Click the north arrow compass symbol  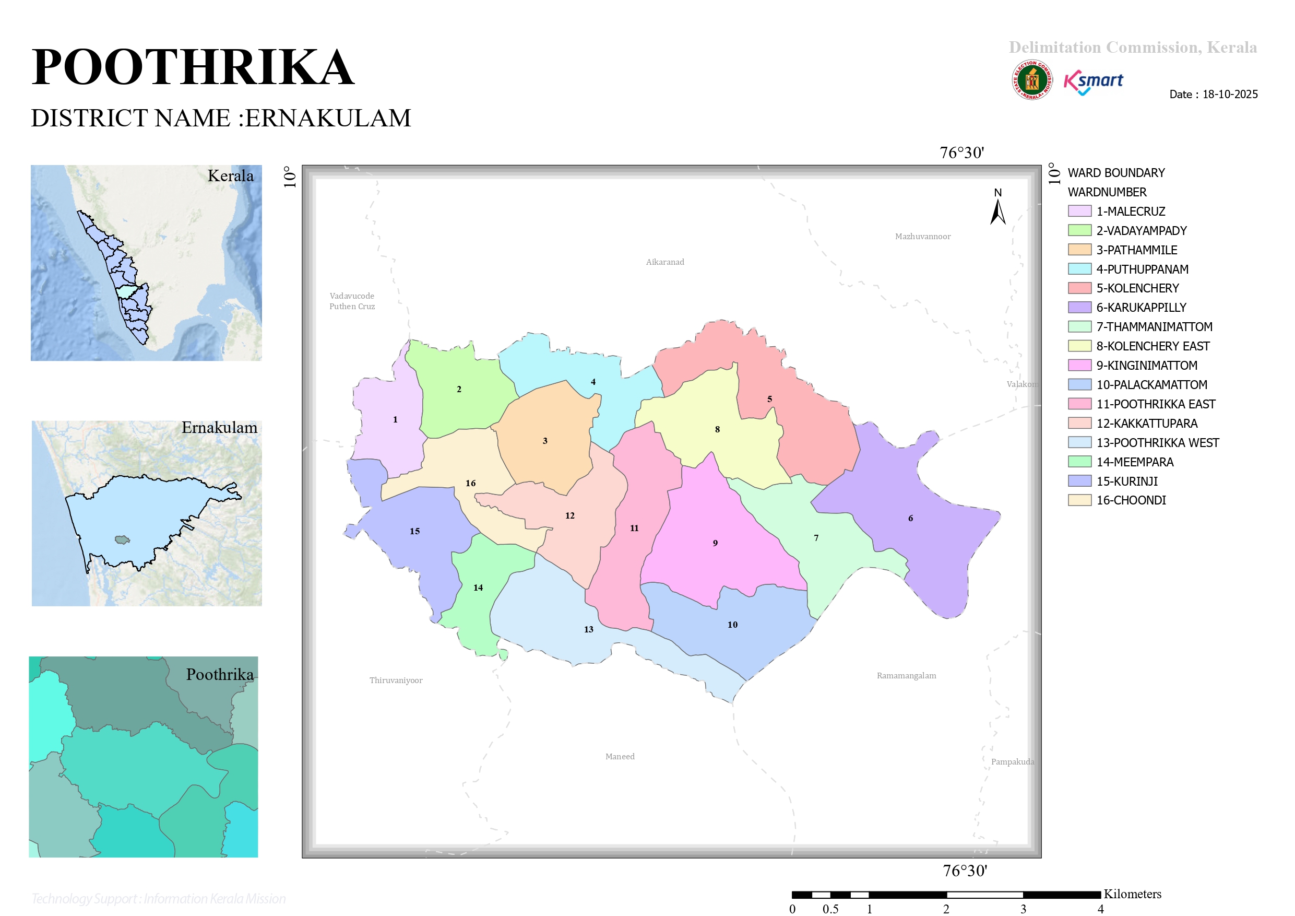[x=998, y=207]
